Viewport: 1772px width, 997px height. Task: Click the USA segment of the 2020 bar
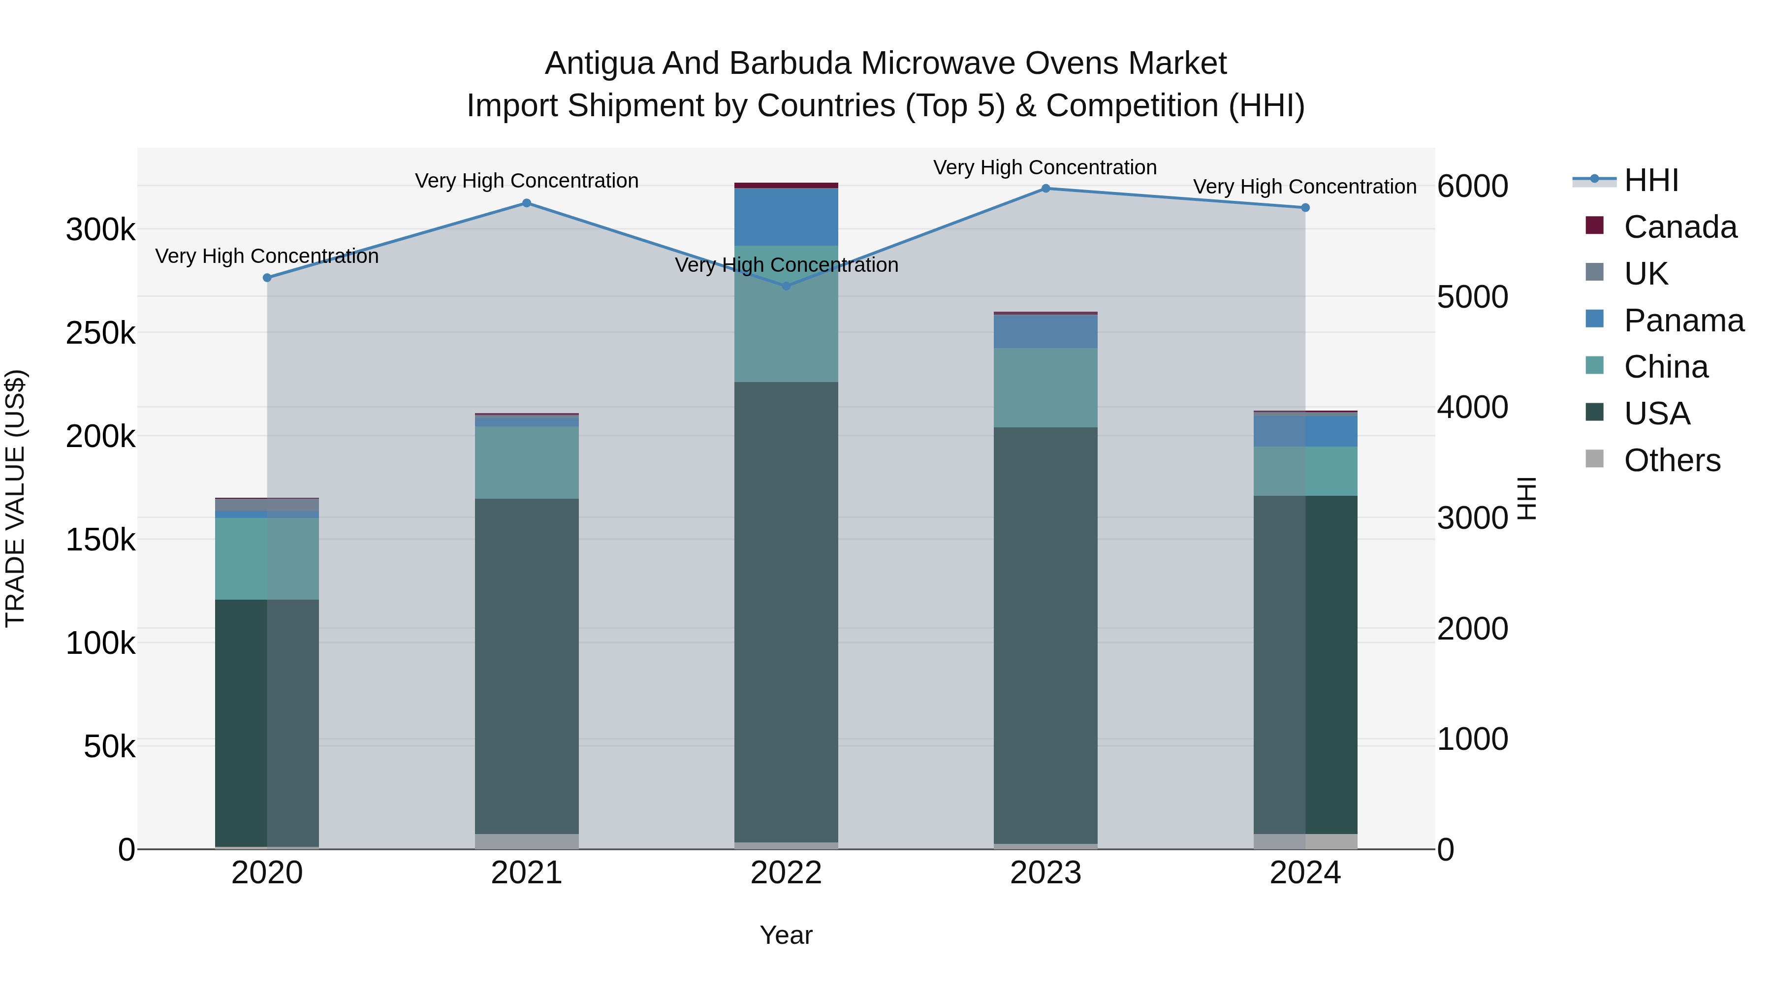267,723
